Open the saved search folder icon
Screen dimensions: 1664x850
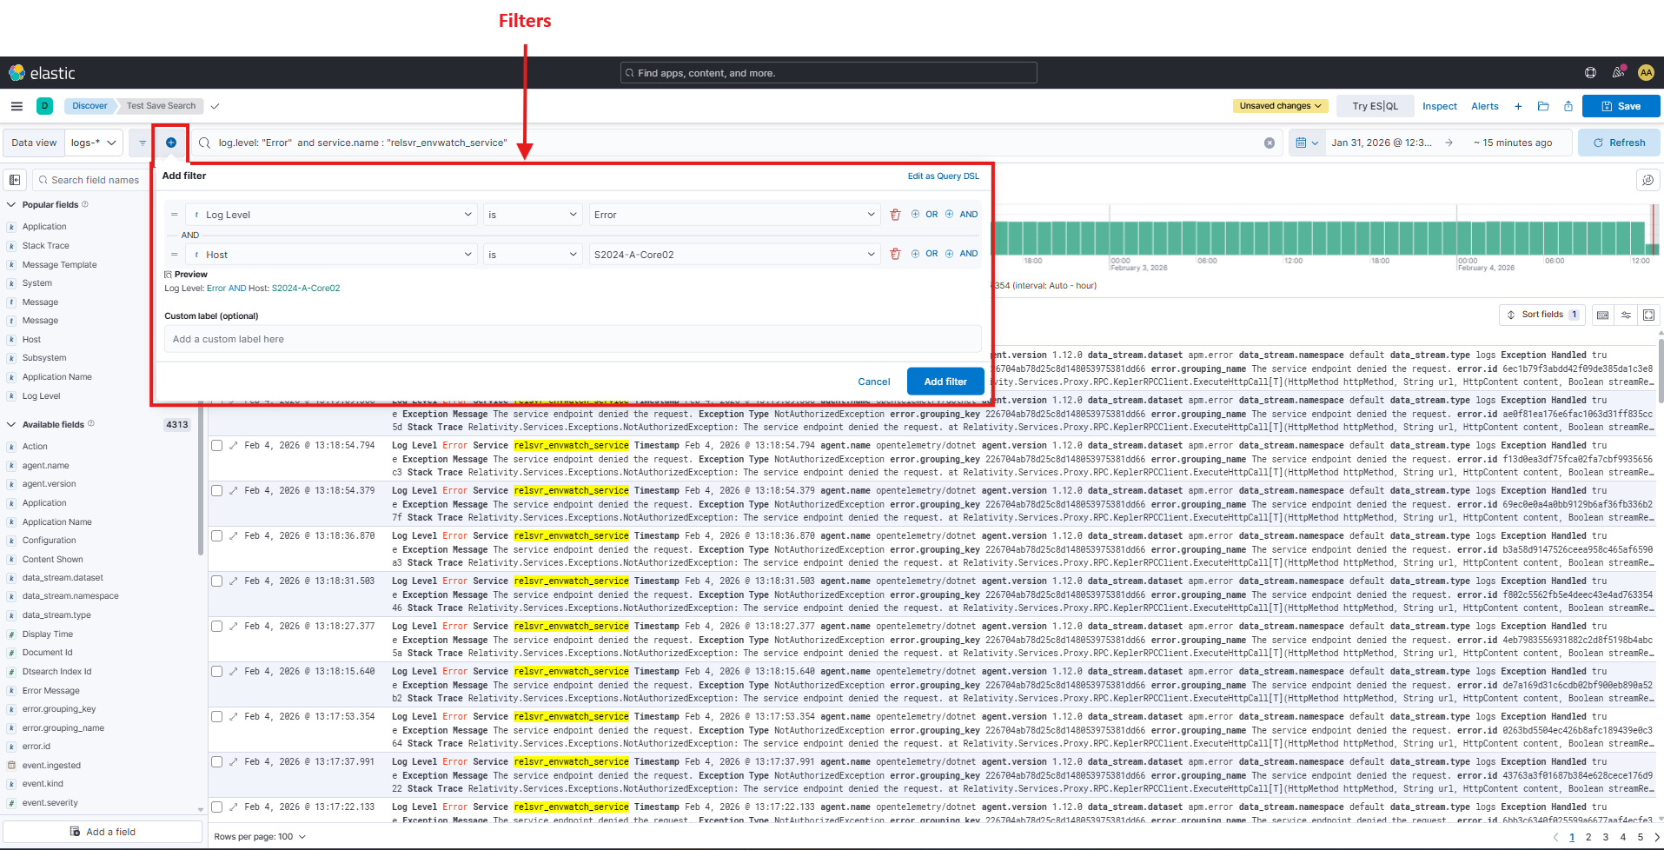coord(1543,106)
